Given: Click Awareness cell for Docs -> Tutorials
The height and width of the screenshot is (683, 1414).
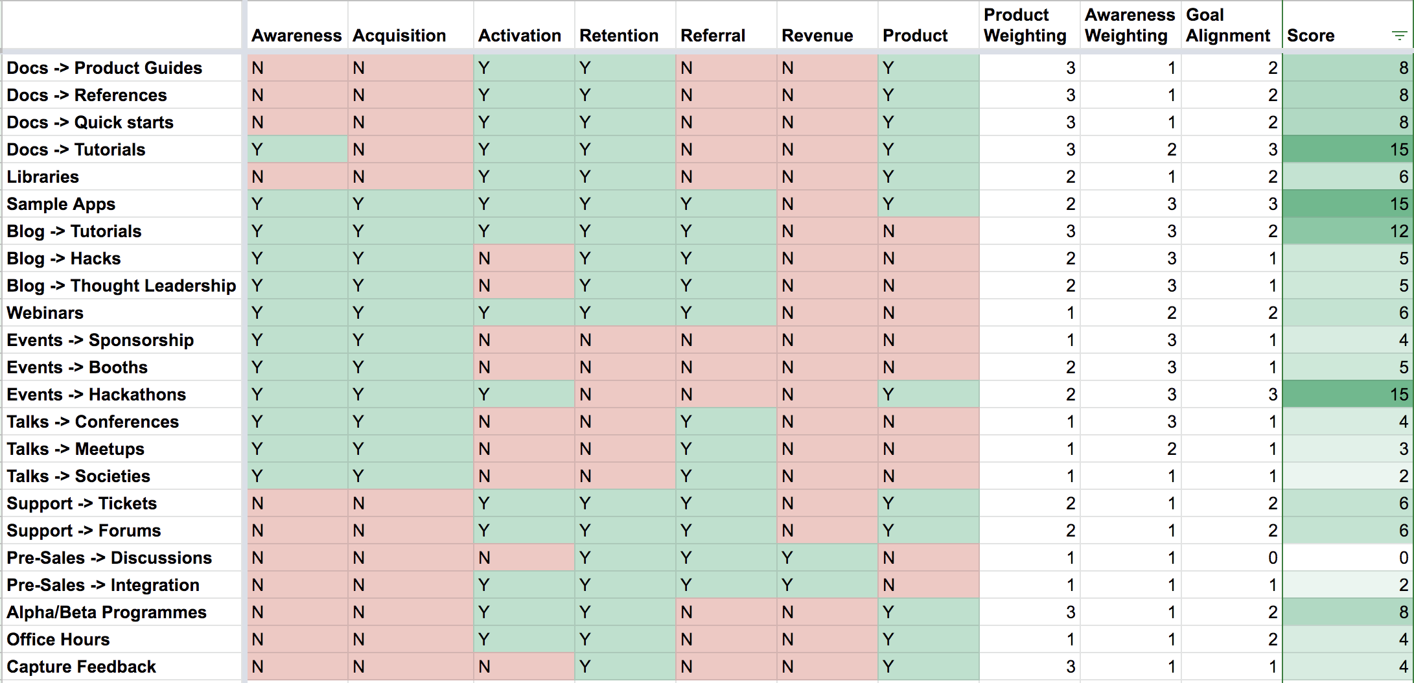Looking at the screenshot, I should [x=297, y=150].
